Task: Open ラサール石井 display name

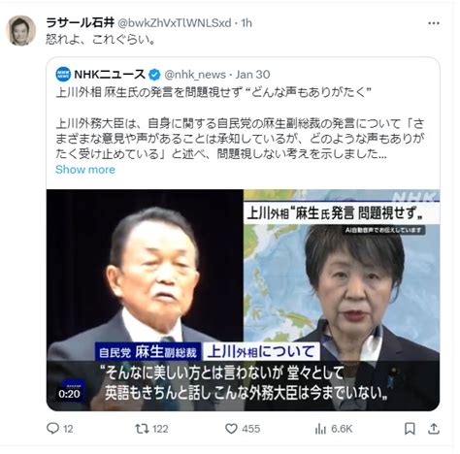Action: point(80,23)
